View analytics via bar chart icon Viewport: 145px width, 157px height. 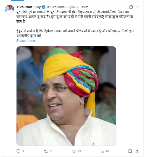102,151
